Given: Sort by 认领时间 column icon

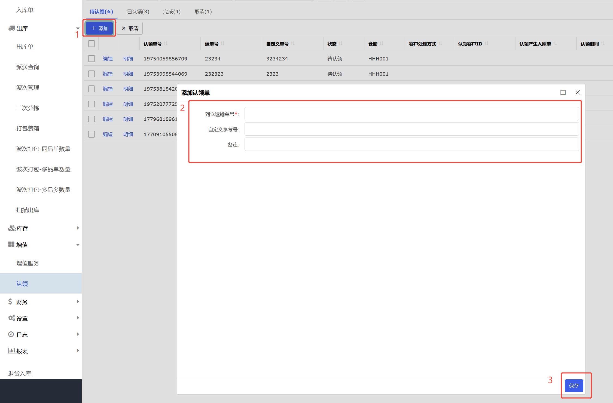Looking at the screenshot, I should pos(603,44).
